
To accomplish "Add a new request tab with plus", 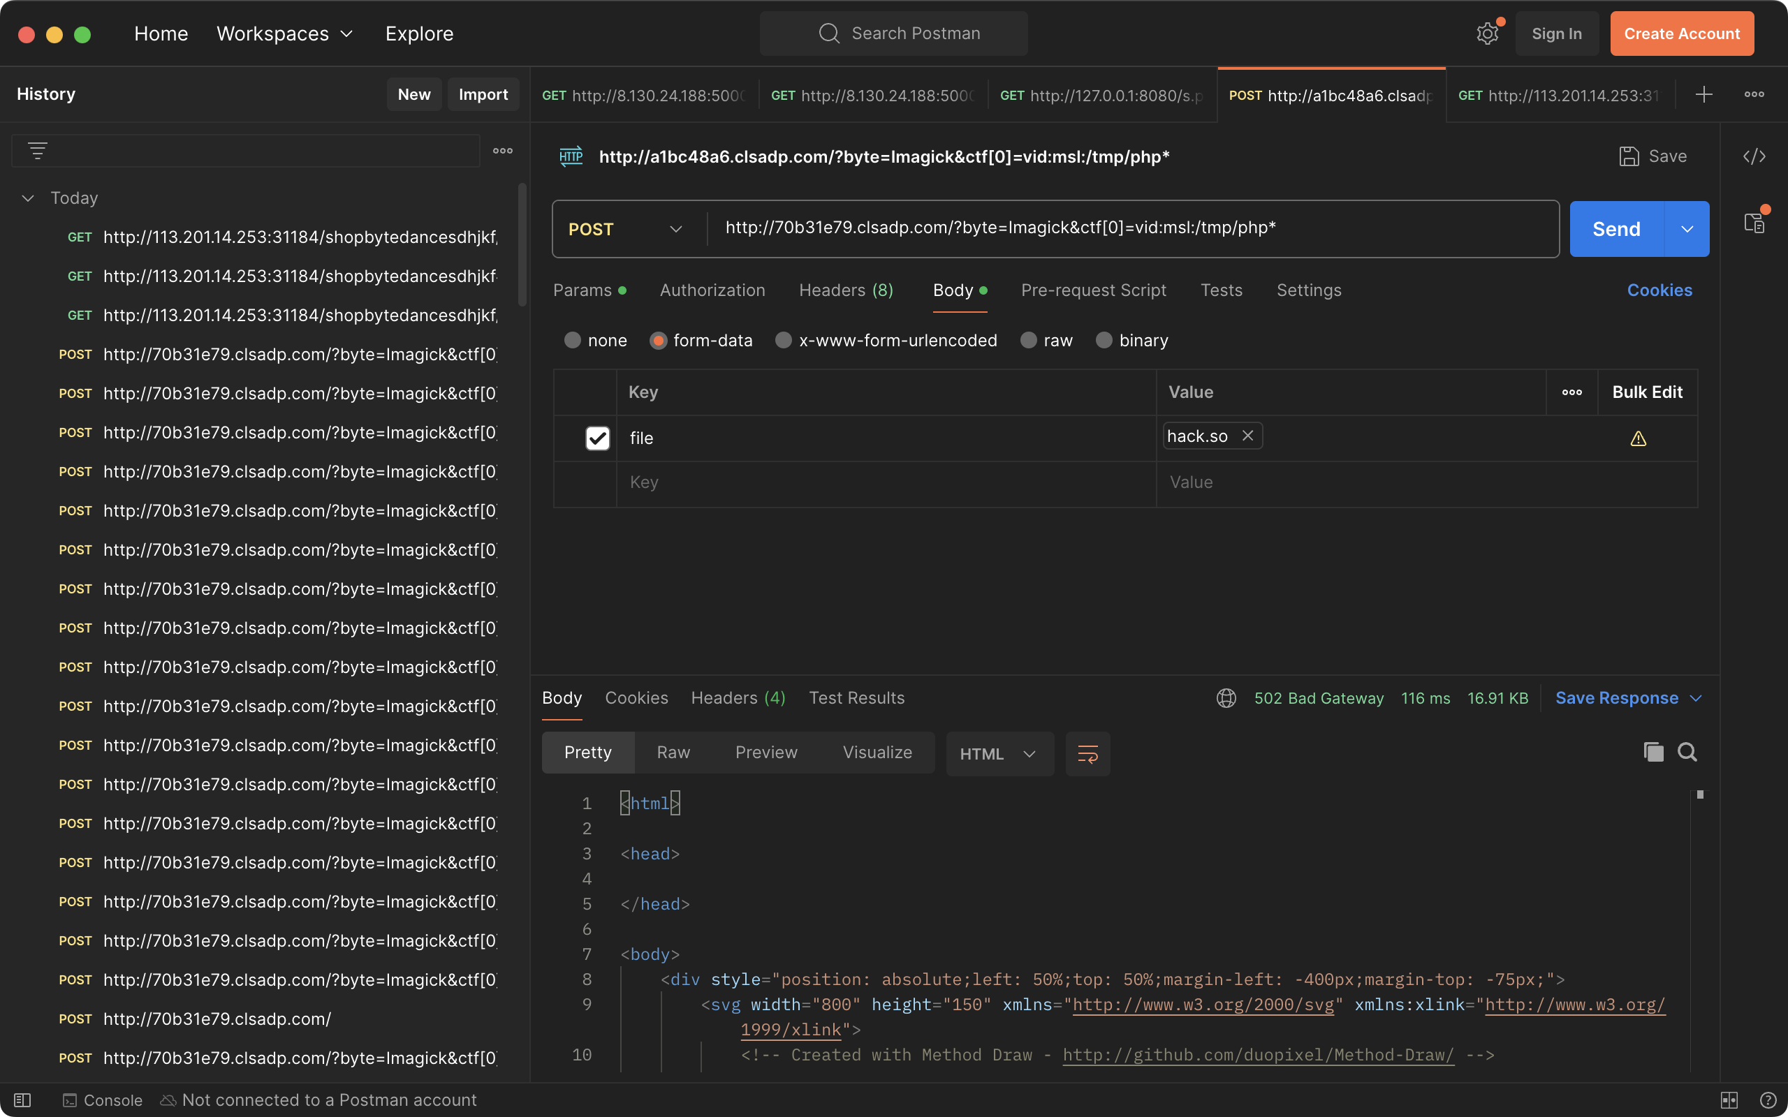I will tap(1703, 94).
